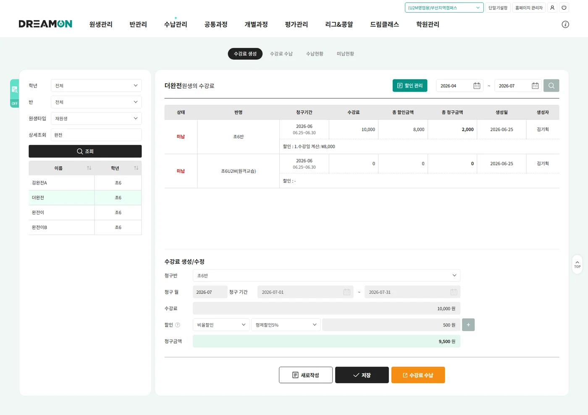Click the side panel document search icon
This screenshot has width=588, height=415.
[x=15, y=90]
